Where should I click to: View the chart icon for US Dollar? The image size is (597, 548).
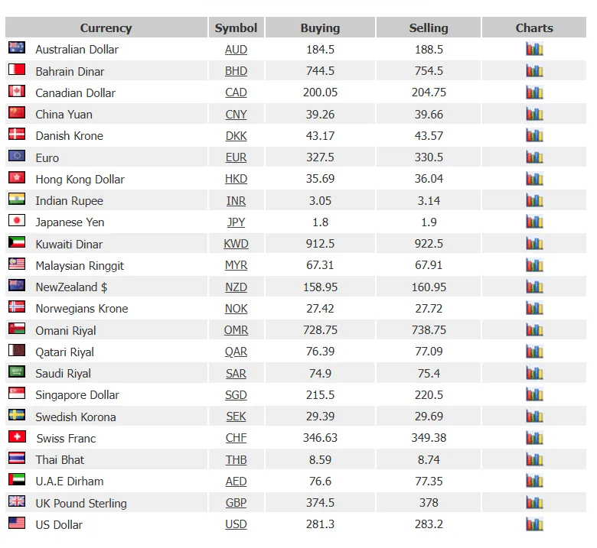tap(534, 524)
